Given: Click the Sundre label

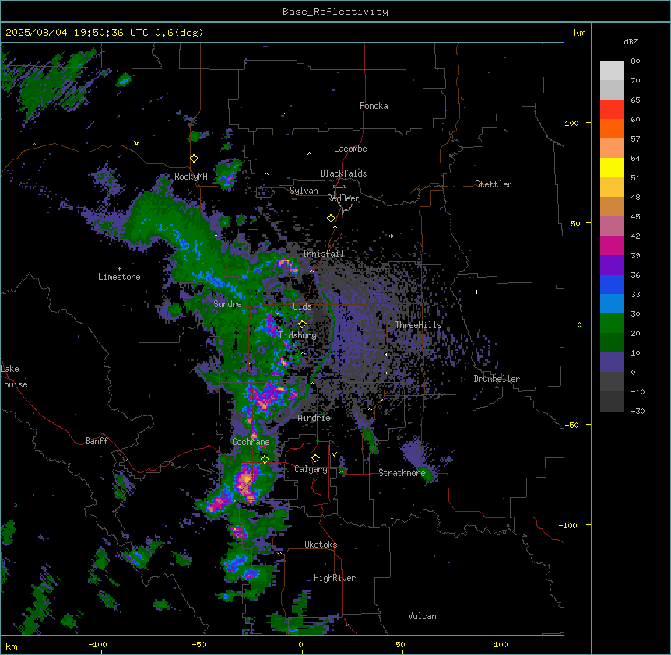Looking at the screenshot, I should tap(227, 304).
